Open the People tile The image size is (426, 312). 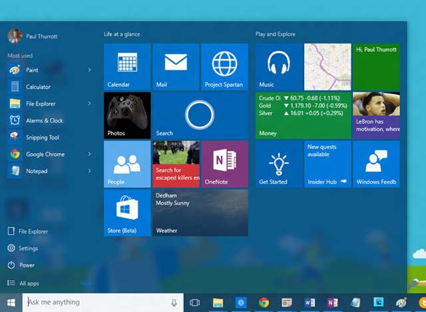(127, 164)
